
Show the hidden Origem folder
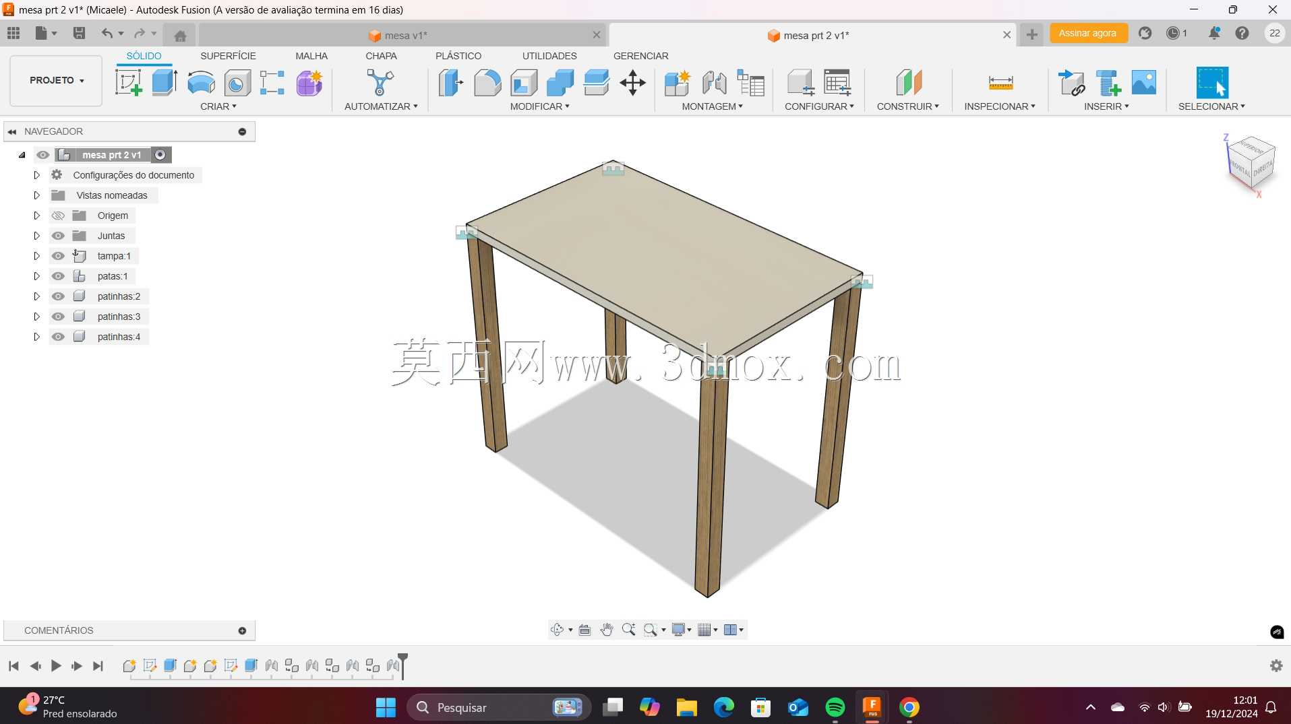click(58, 216)
